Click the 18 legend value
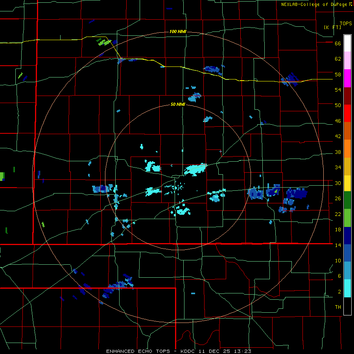Image resolution: width=354 pixels, height=354 pixels. click(338, 230)
